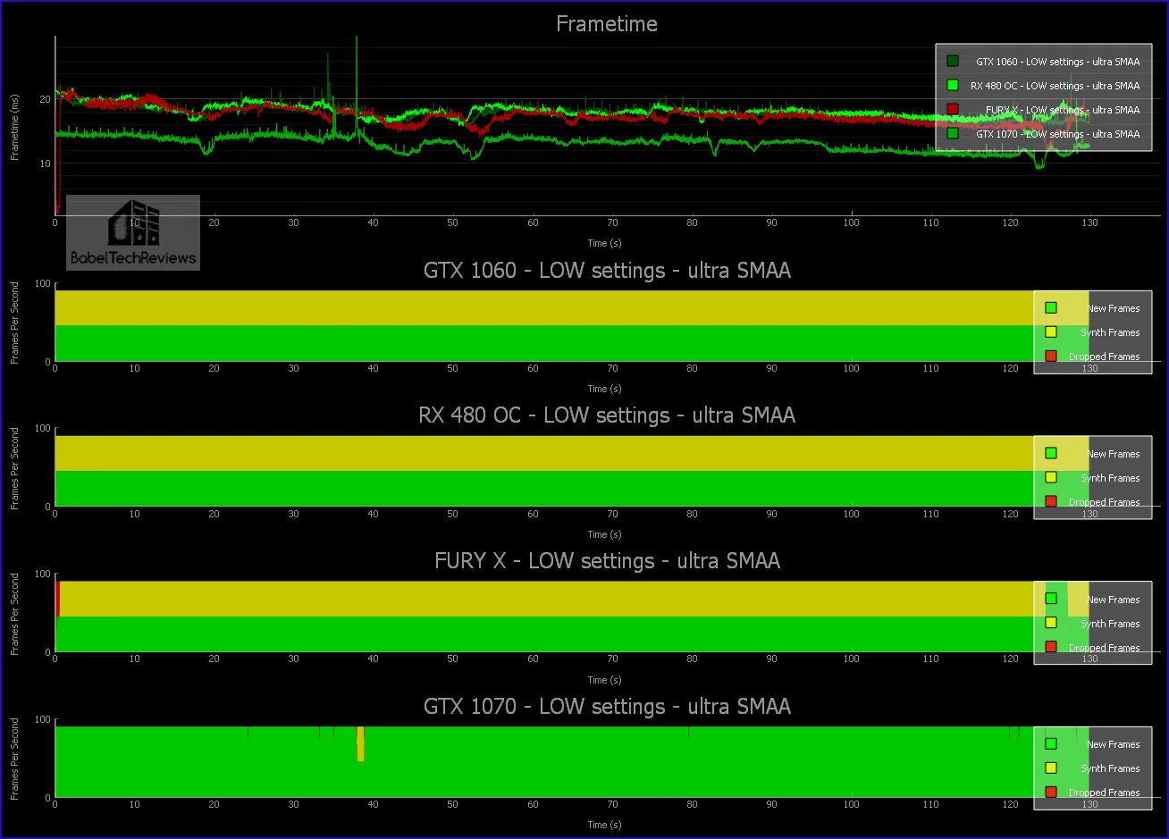Click the Frametime chart title
Screen dimensions: 1169x839
click(607, 24)
